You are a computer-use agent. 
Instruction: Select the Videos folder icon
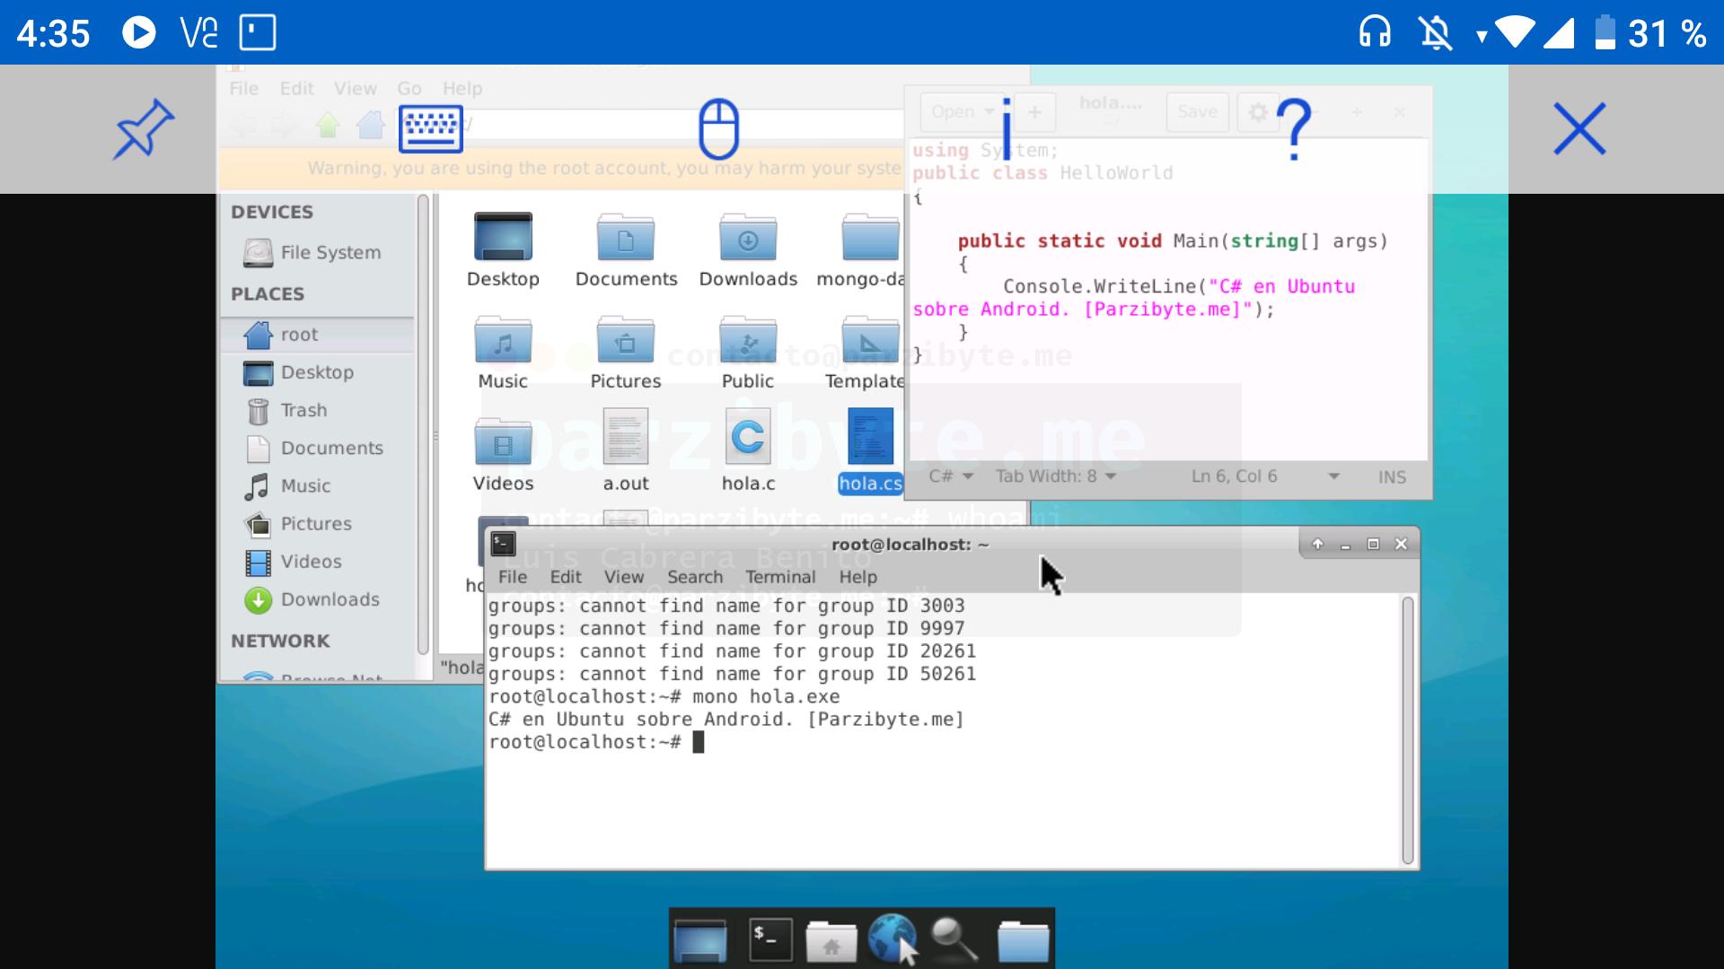click(503, 455)
